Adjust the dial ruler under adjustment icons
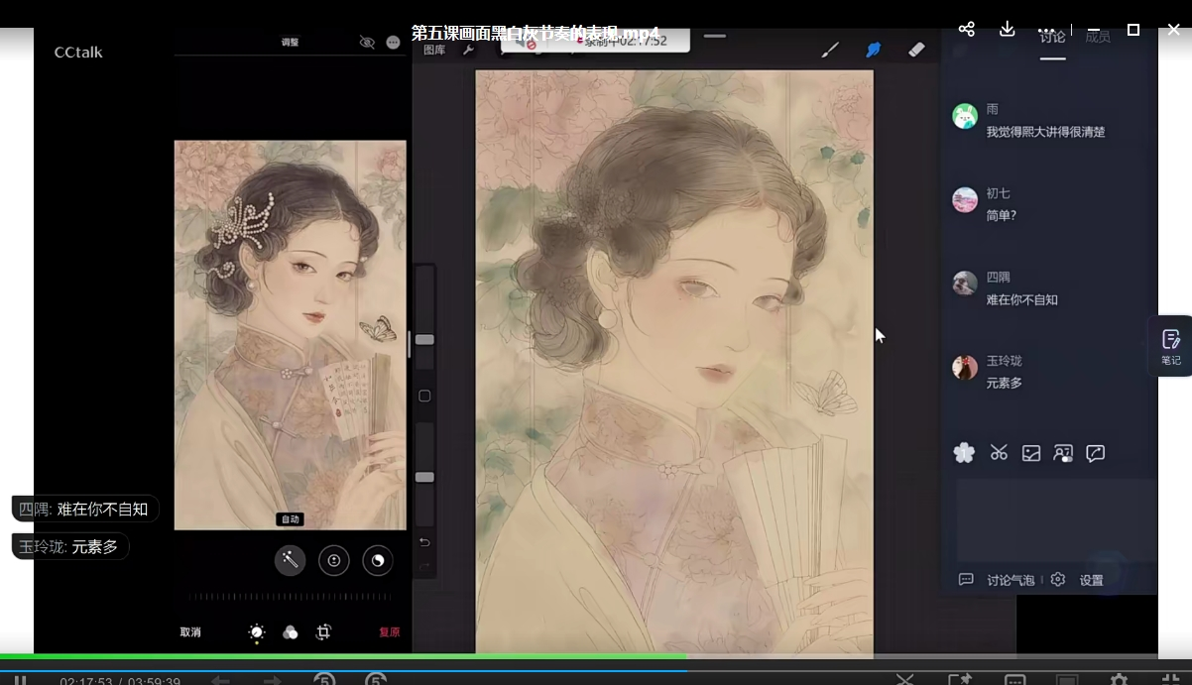1192x685 pixels. coord(290,597)
